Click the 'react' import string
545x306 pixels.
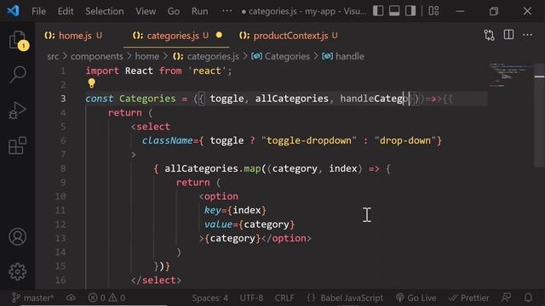[x=207, y=71]
